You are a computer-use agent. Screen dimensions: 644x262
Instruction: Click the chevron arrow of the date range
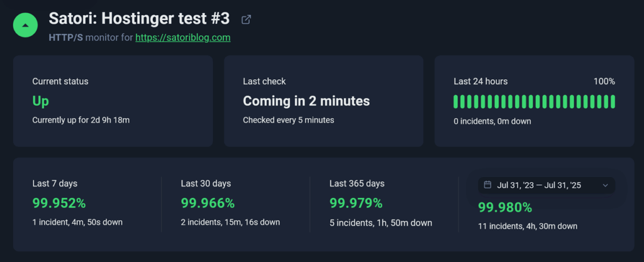coord(605,185)
